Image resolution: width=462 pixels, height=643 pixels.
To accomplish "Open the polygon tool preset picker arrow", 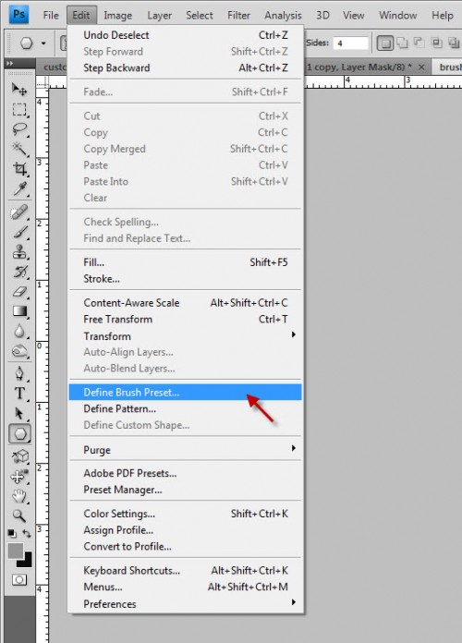I will (x=43, y=43).
